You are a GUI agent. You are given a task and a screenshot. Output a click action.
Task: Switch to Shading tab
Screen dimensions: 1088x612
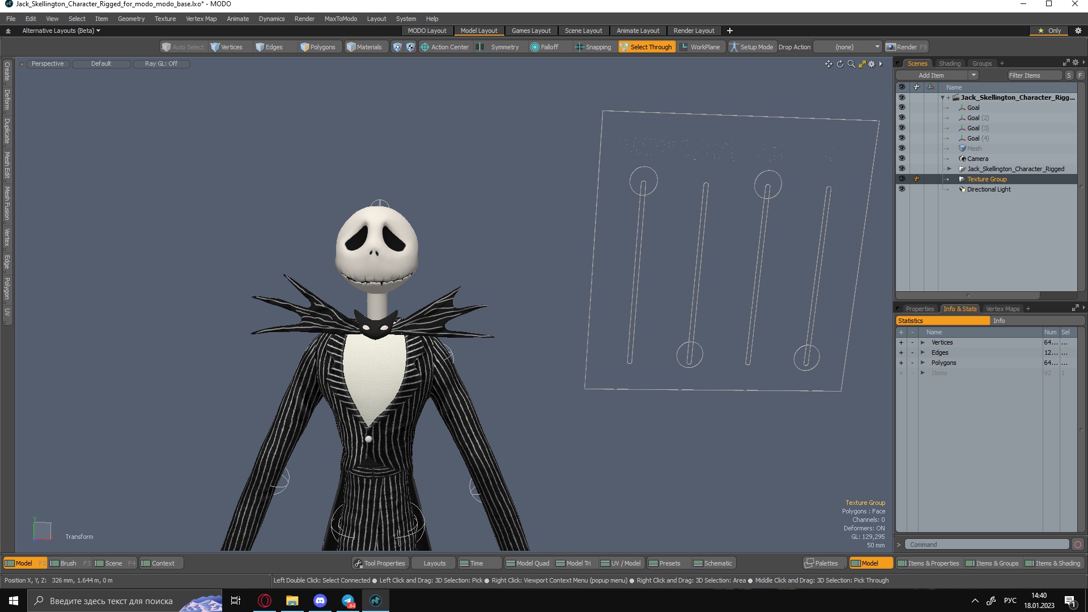(949, 63)
